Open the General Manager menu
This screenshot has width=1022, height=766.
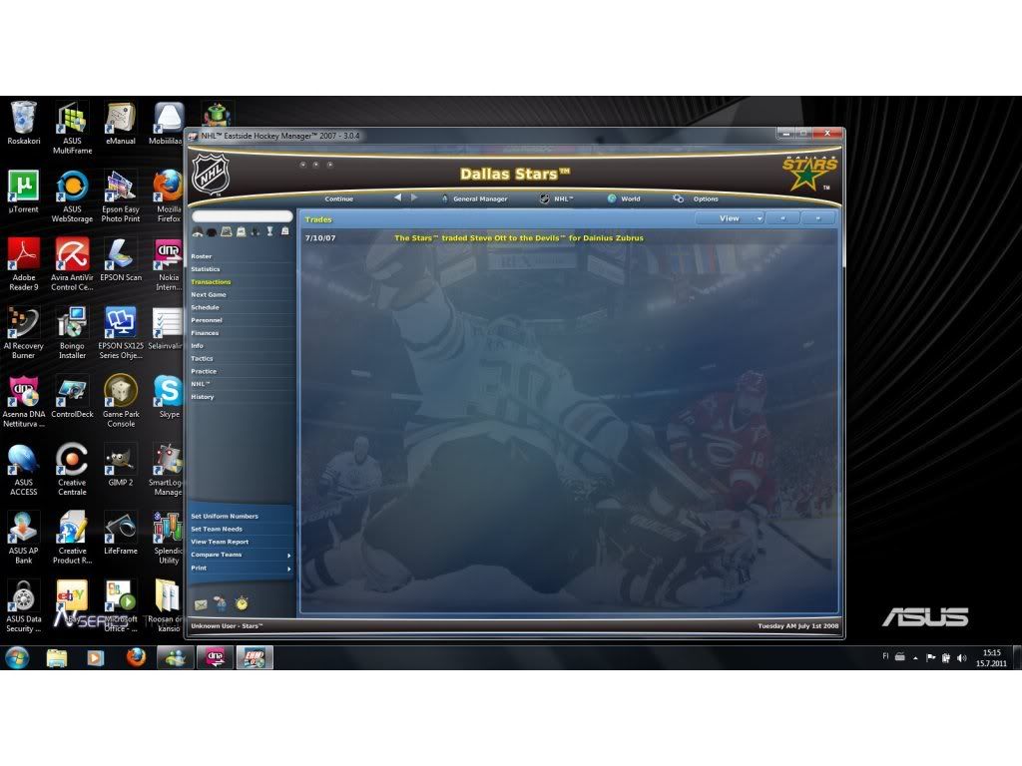[474, 198]
